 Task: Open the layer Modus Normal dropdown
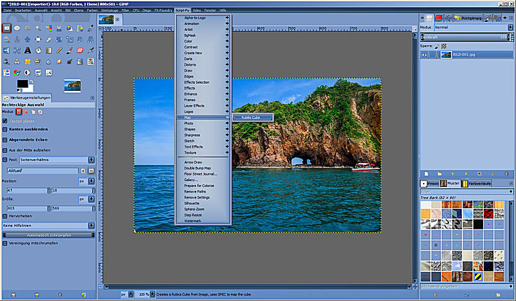pos(473,27)
